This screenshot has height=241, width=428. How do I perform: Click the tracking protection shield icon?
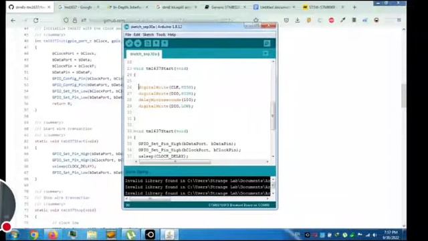[66, 20]
